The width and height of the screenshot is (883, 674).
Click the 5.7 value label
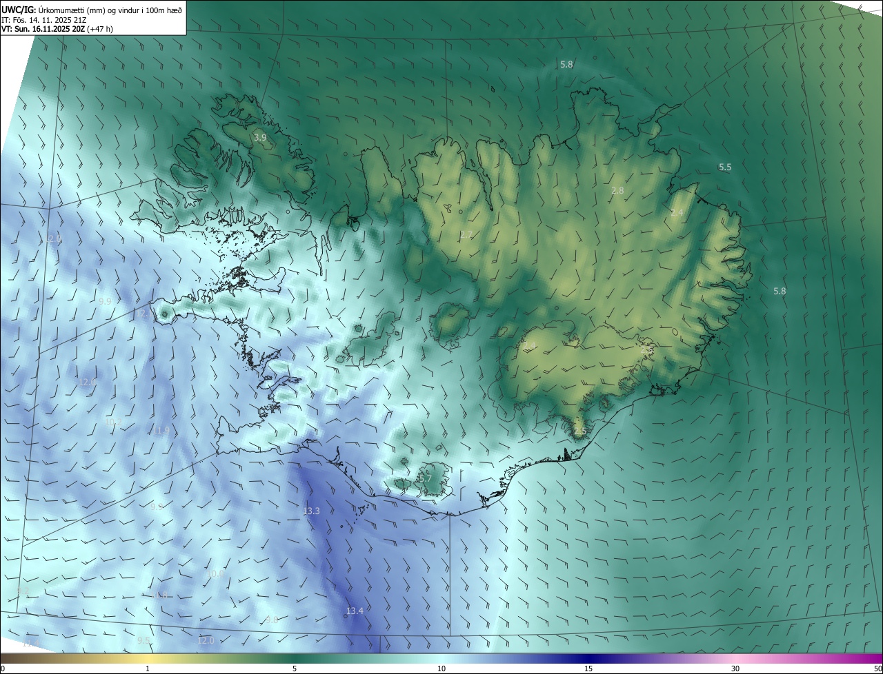pos(425,478)
